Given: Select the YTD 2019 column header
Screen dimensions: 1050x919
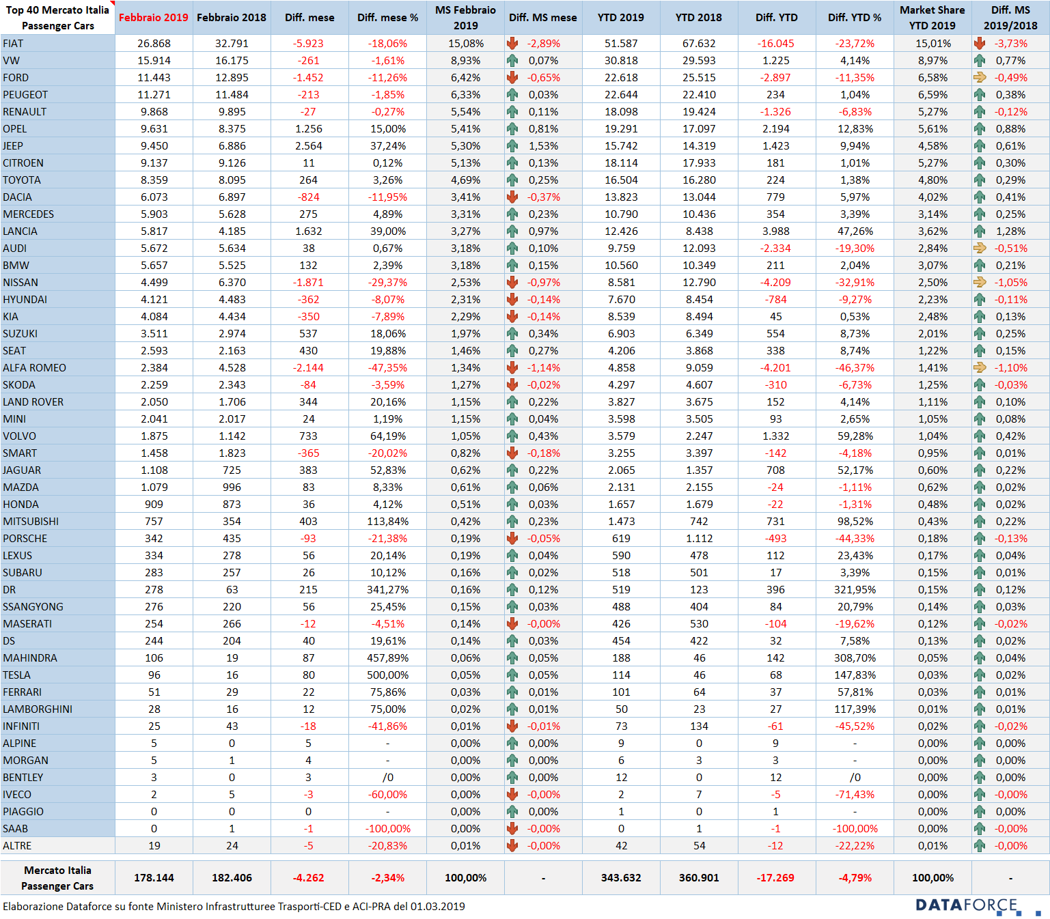Looking at the screenshot, I should [x=621, y=18].
